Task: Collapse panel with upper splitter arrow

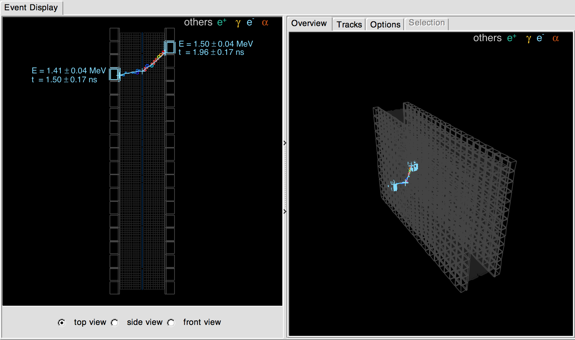Action: click(x=285, y=143)
